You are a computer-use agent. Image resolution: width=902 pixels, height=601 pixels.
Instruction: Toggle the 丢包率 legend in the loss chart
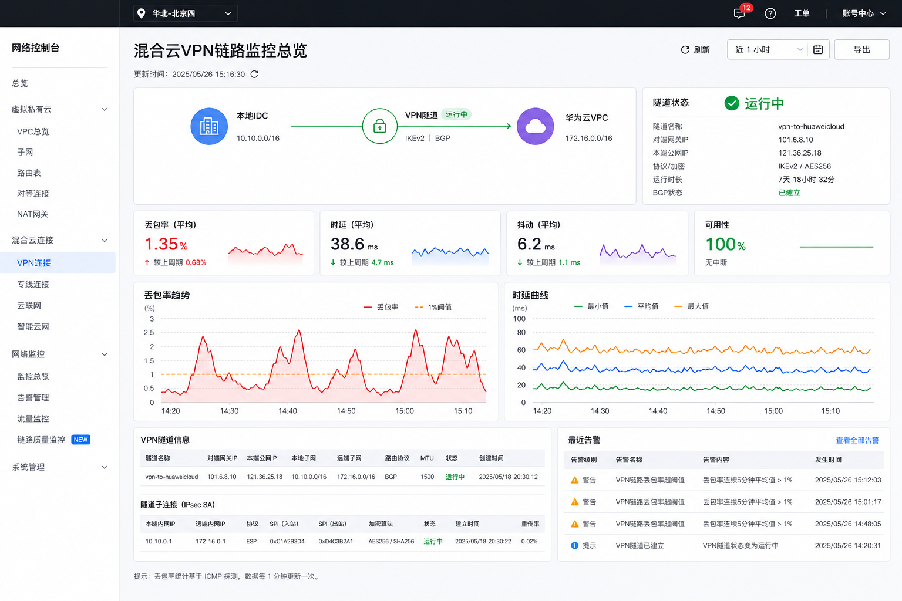click(x=381, y=307)
